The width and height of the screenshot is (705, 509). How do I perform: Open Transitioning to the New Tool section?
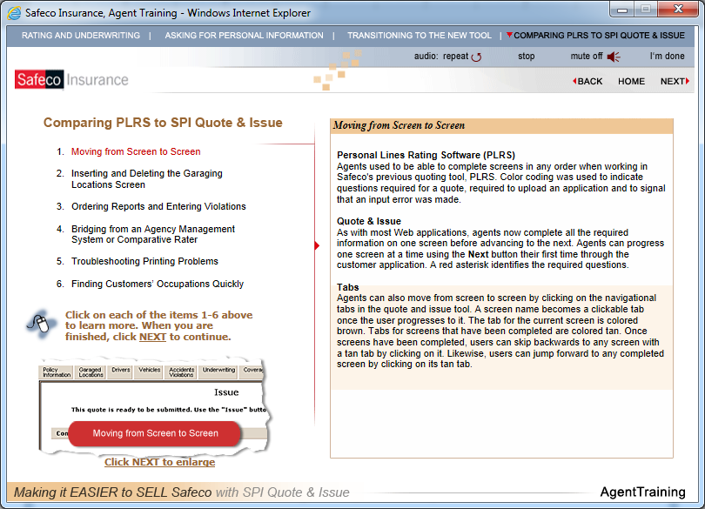(420, 35)
